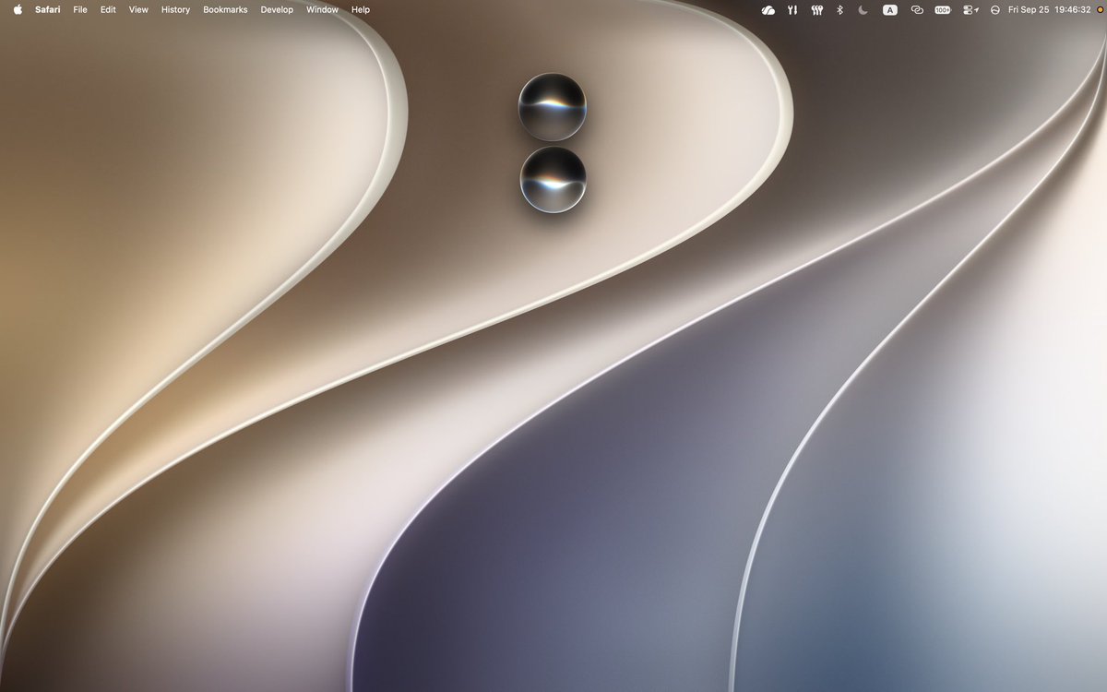1107x692 pixels.
Task: Open the input source 'A' menu
Action: pyautogui.click(x=889, y=9)
